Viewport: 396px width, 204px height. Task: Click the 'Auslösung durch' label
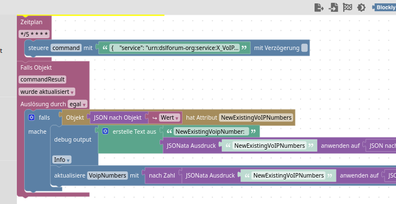(x=43, y=104)
